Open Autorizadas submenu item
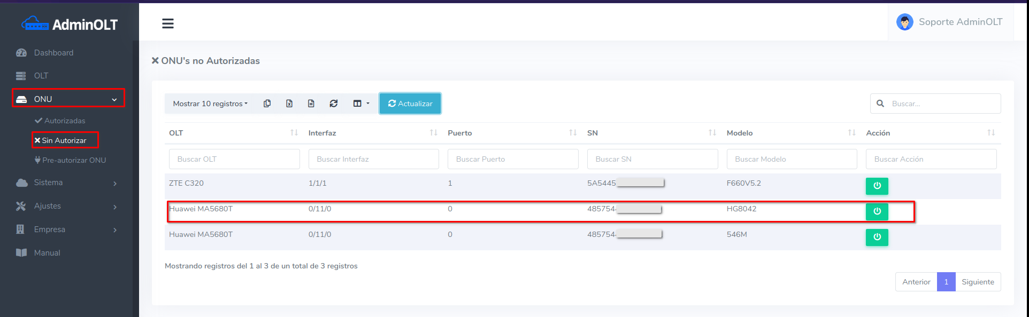Viewport: 1029px width, 317px height. (64, 121)
